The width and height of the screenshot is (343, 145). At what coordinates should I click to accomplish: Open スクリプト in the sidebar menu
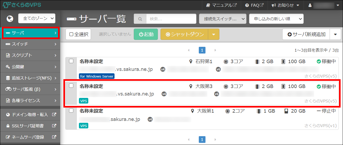pos(30,55)
